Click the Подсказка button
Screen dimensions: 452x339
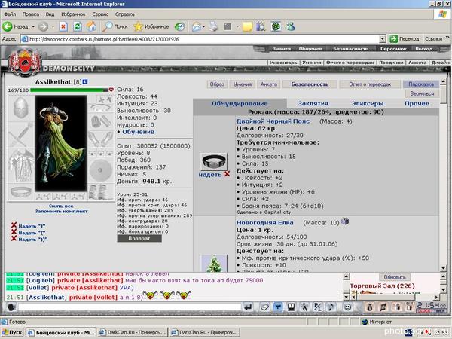(421, 84)
